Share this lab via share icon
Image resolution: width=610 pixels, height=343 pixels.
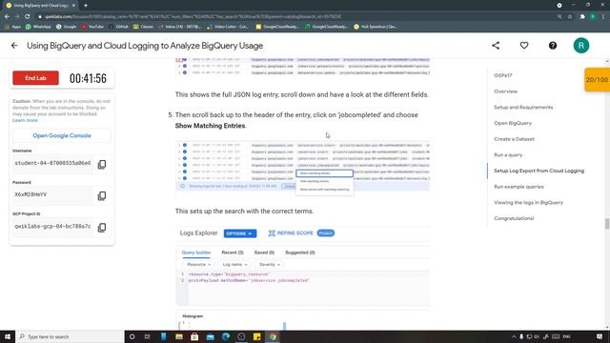tap(496, 46)
